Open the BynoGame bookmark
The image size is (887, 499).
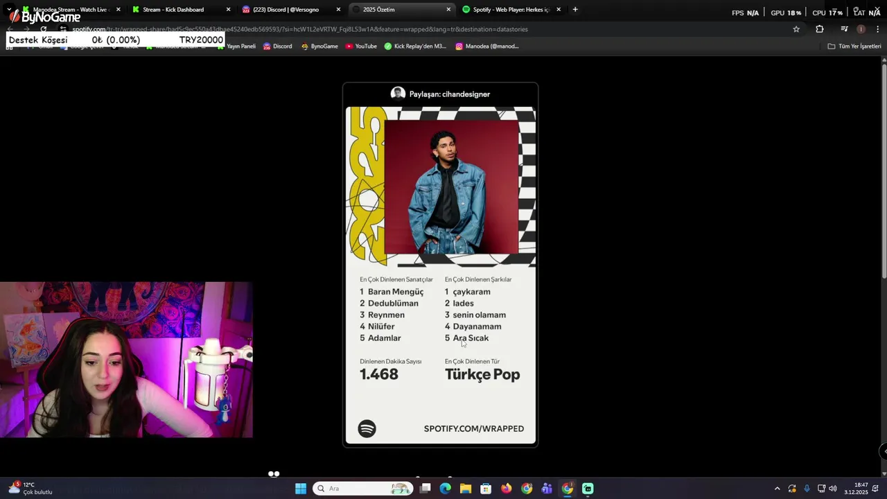click(319, 46)
